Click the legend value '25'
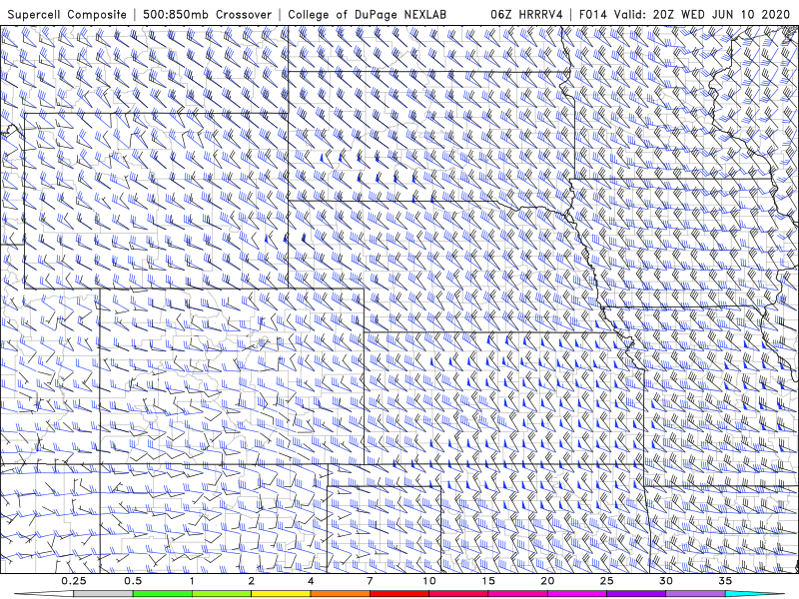 [x=606, y=581]
